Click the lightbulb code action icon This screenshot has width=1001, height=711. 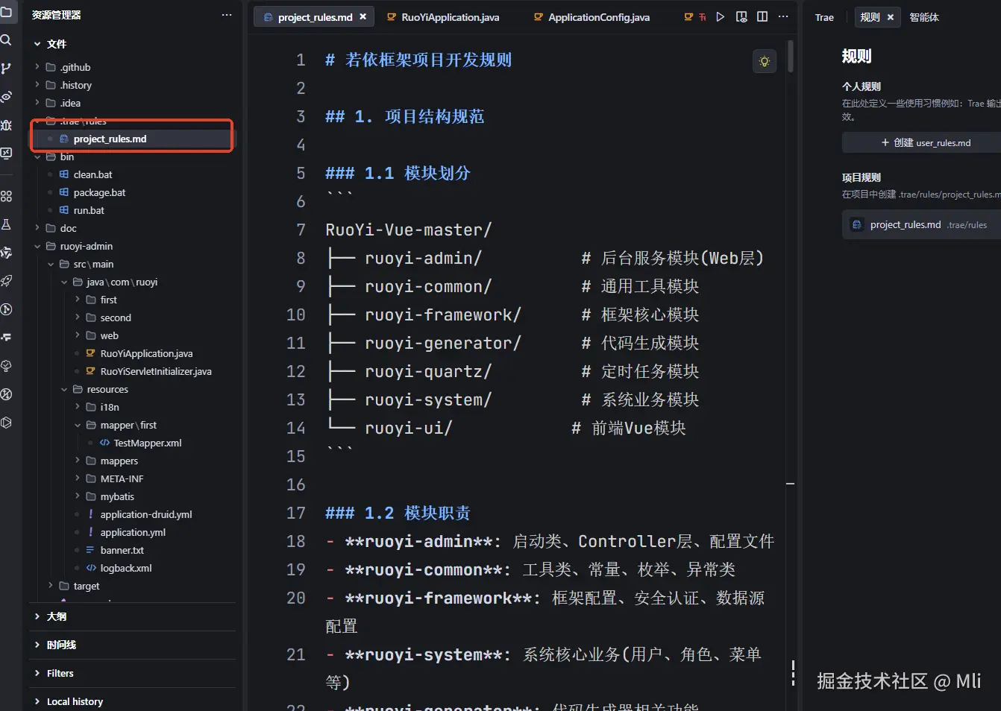(x=765, y=61)
